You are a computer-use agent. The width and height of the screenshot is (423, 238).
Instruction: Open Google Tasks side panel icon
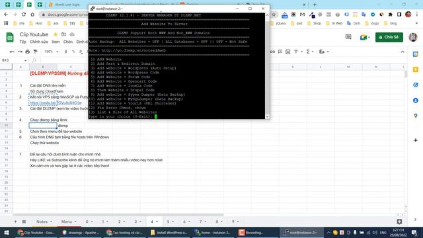point(416,85)
